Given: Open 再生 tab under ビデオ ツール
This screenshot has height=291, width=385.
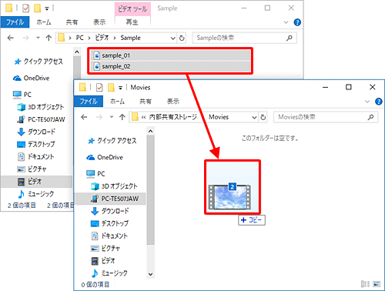Looking at the screenshot, I should click(x=132, y=22).
